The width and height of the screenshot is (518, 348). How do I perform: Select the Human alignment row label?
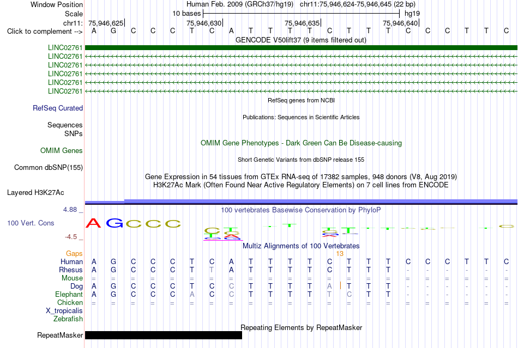point(71,261)
